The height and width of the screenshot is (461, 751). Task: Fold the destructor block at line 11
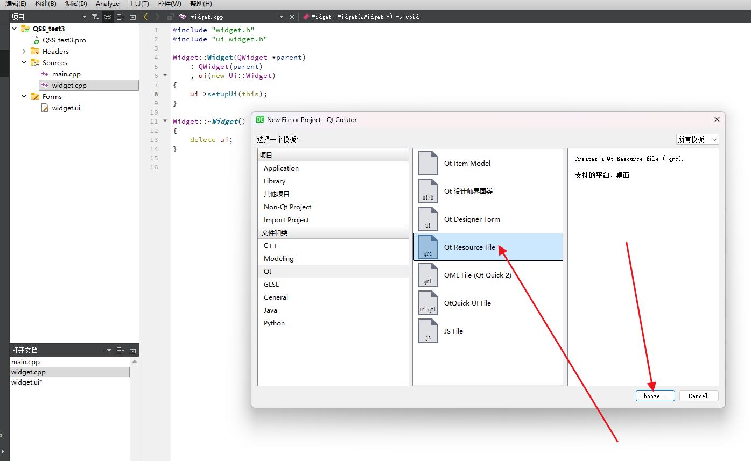coord(165,121)
